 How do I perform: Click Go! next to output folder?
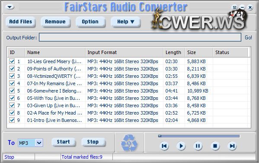(248, 38)
